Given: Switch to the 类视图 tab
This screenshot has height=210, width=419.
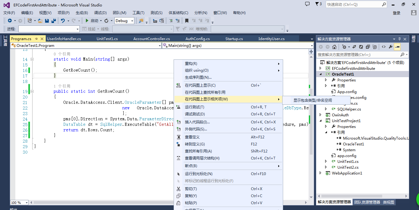Looking at the screenshot, I should 388,202.
